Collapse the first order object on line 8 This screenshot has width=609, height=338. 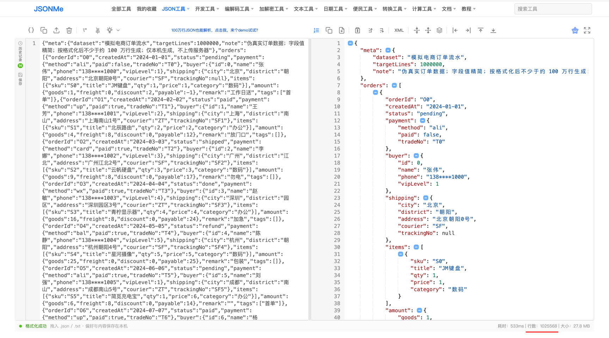375,92
